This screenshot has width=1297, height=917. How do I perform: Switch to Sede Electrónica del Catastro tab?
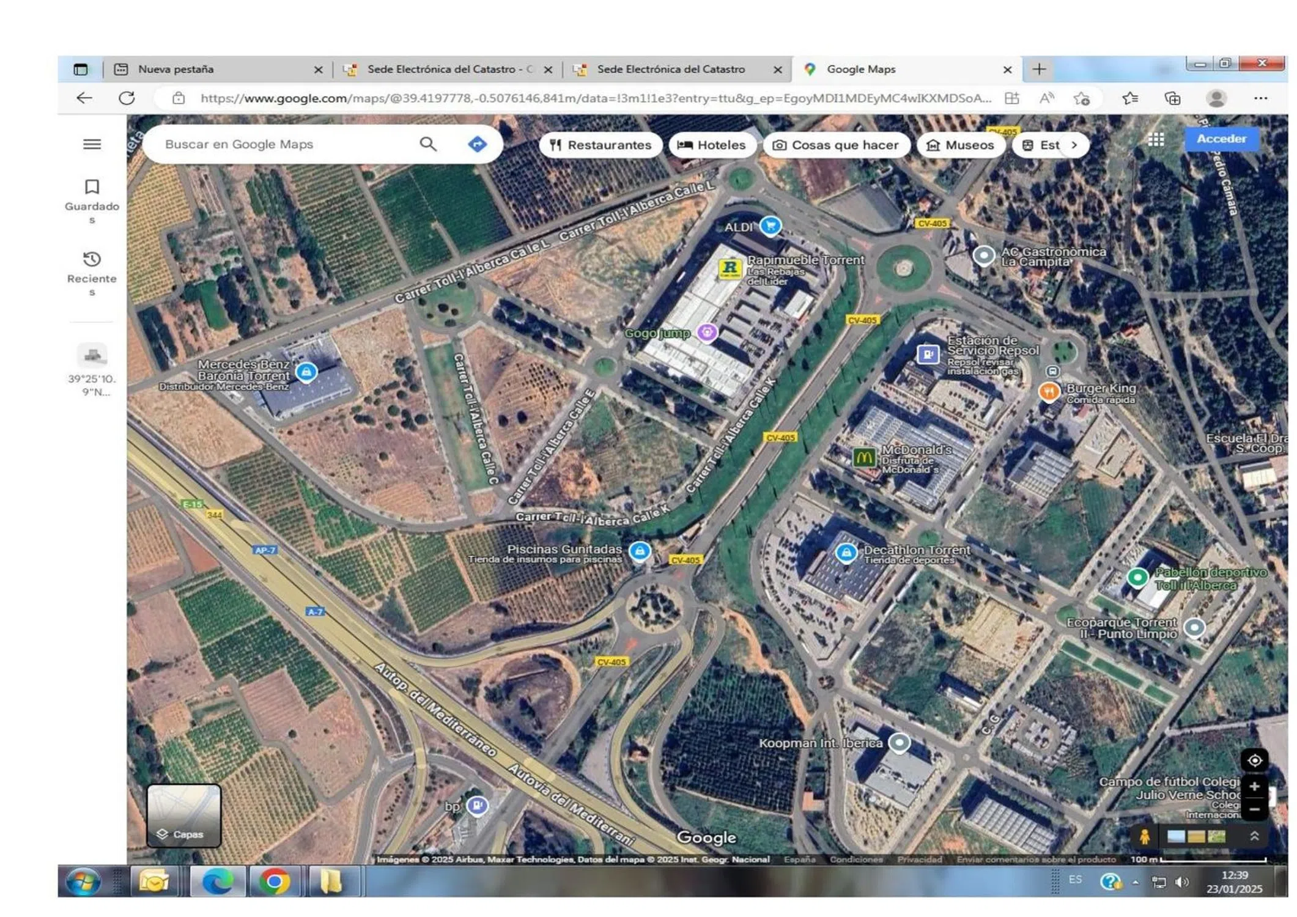pos(670,69)
